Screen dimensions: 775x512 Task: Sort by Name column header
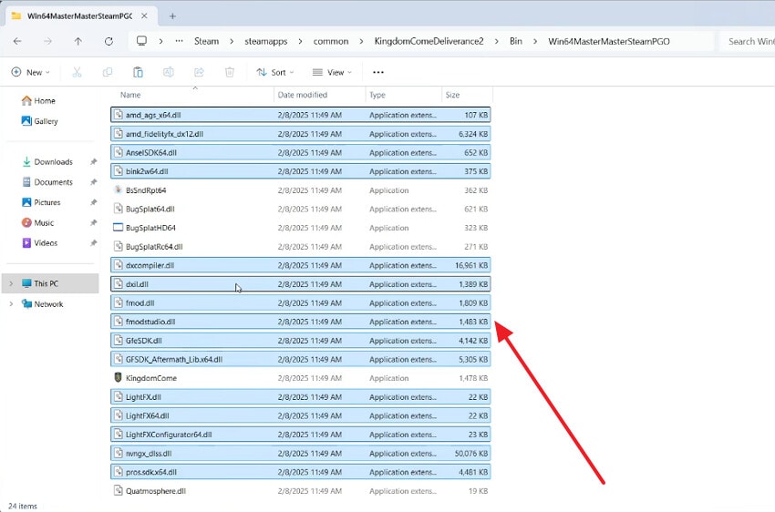point(130,95)
